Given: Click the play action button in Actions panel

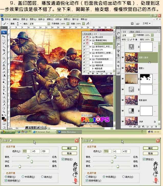Looking at the screenshot, I should [x=97, y=73].
